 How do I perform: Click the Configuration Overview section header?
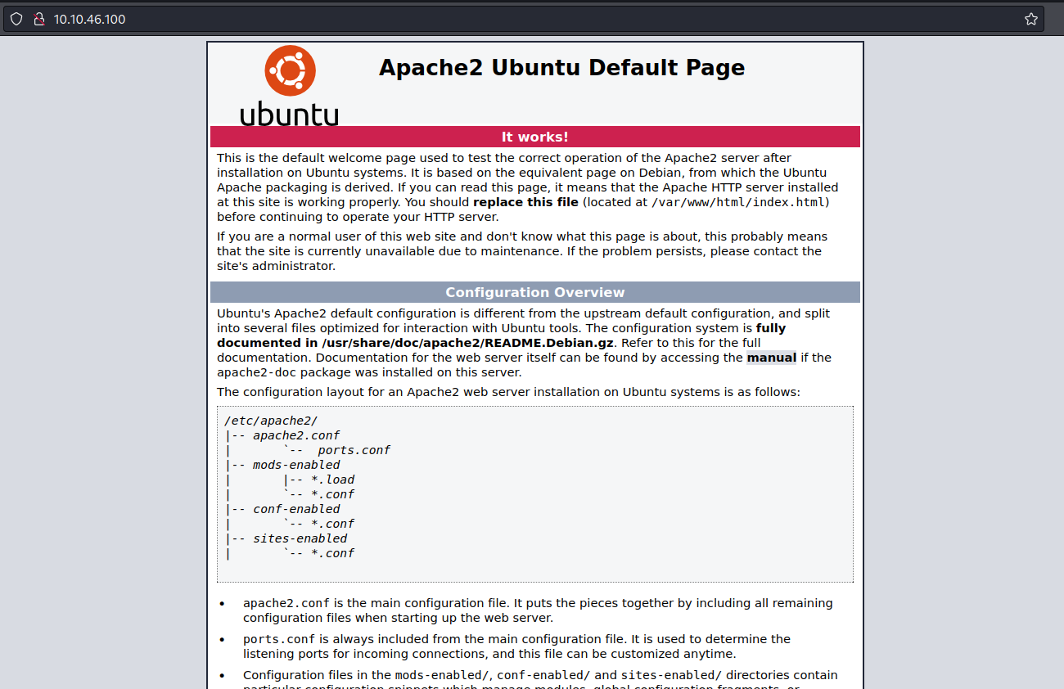click(x=534, y=292)
